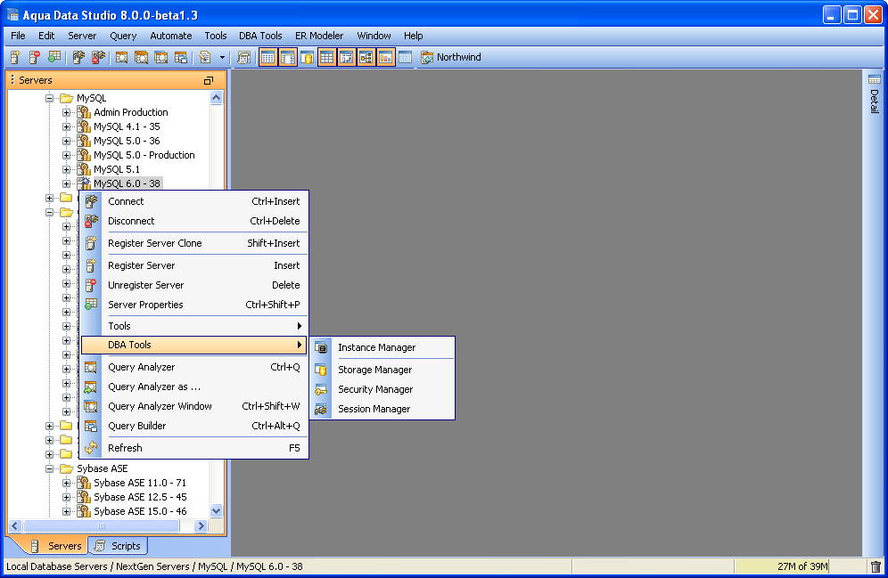Open the Query menu in the menu bar
The image size is (888, 578).
[123, 36]
